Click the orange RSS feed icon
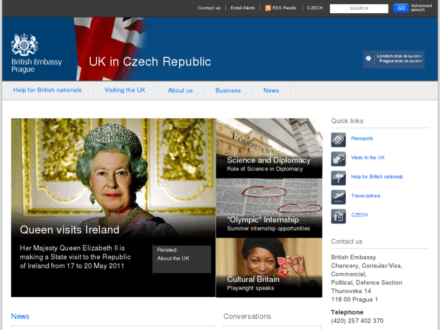 [268, 8]
